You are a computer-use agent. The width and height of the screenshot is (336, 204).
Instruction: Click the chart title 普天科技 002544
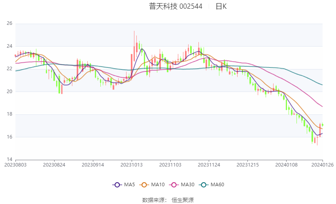[x=176, y=6]
